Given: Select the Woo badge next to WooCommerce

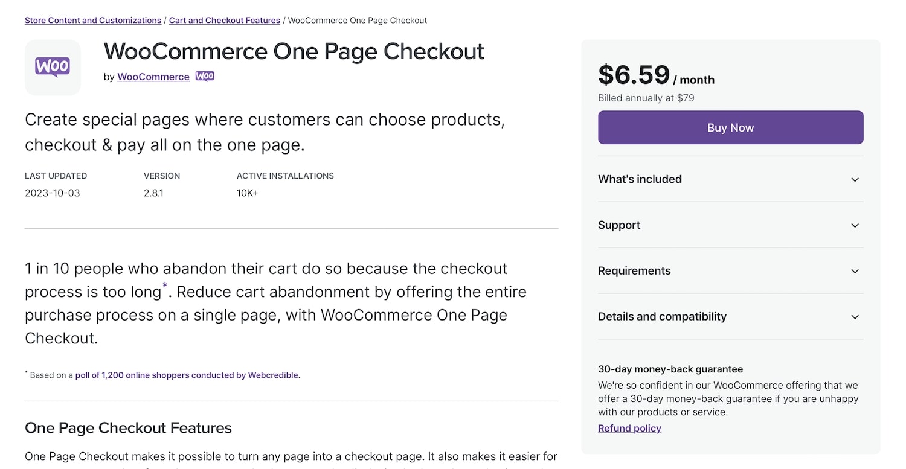Looking at the screenshot, I should 205,76.
